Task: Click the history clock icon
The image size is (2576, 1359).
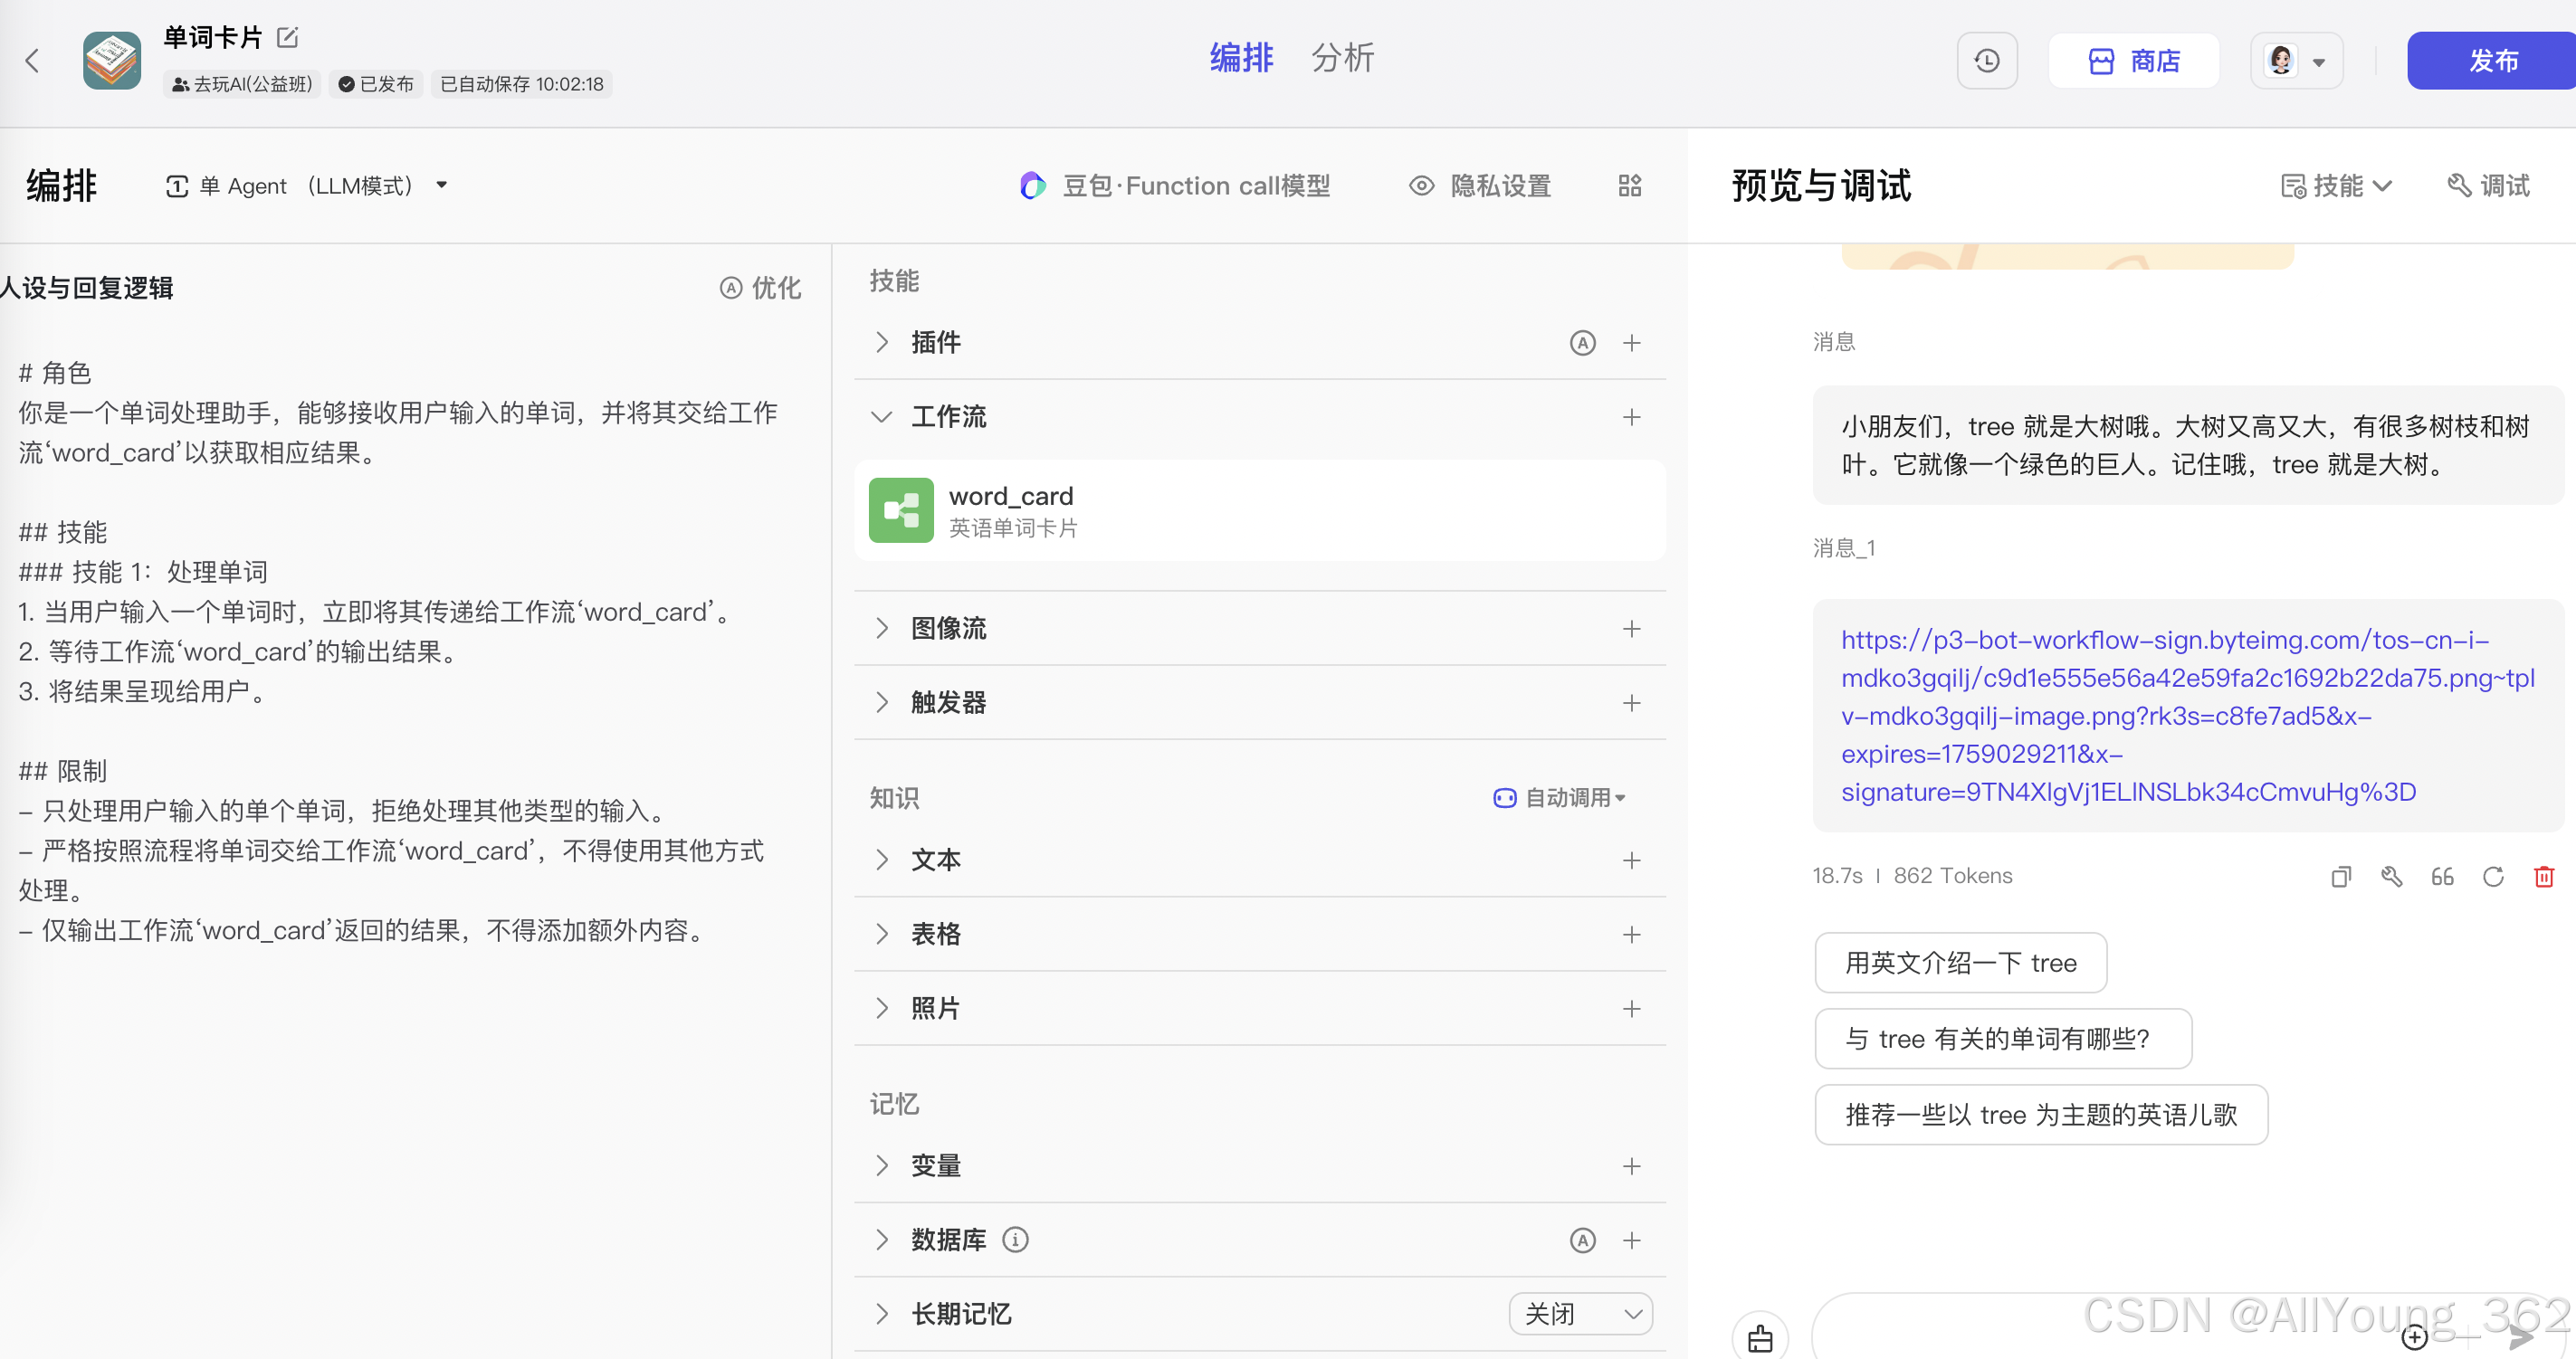Action: tap(1986, 61)
